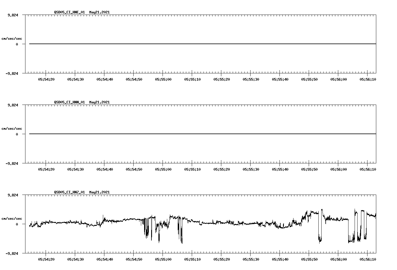Click the cm/sec/sec unit label of HNE trace
The height and width of the screenshot is (270, 397).
click(12, 38)
